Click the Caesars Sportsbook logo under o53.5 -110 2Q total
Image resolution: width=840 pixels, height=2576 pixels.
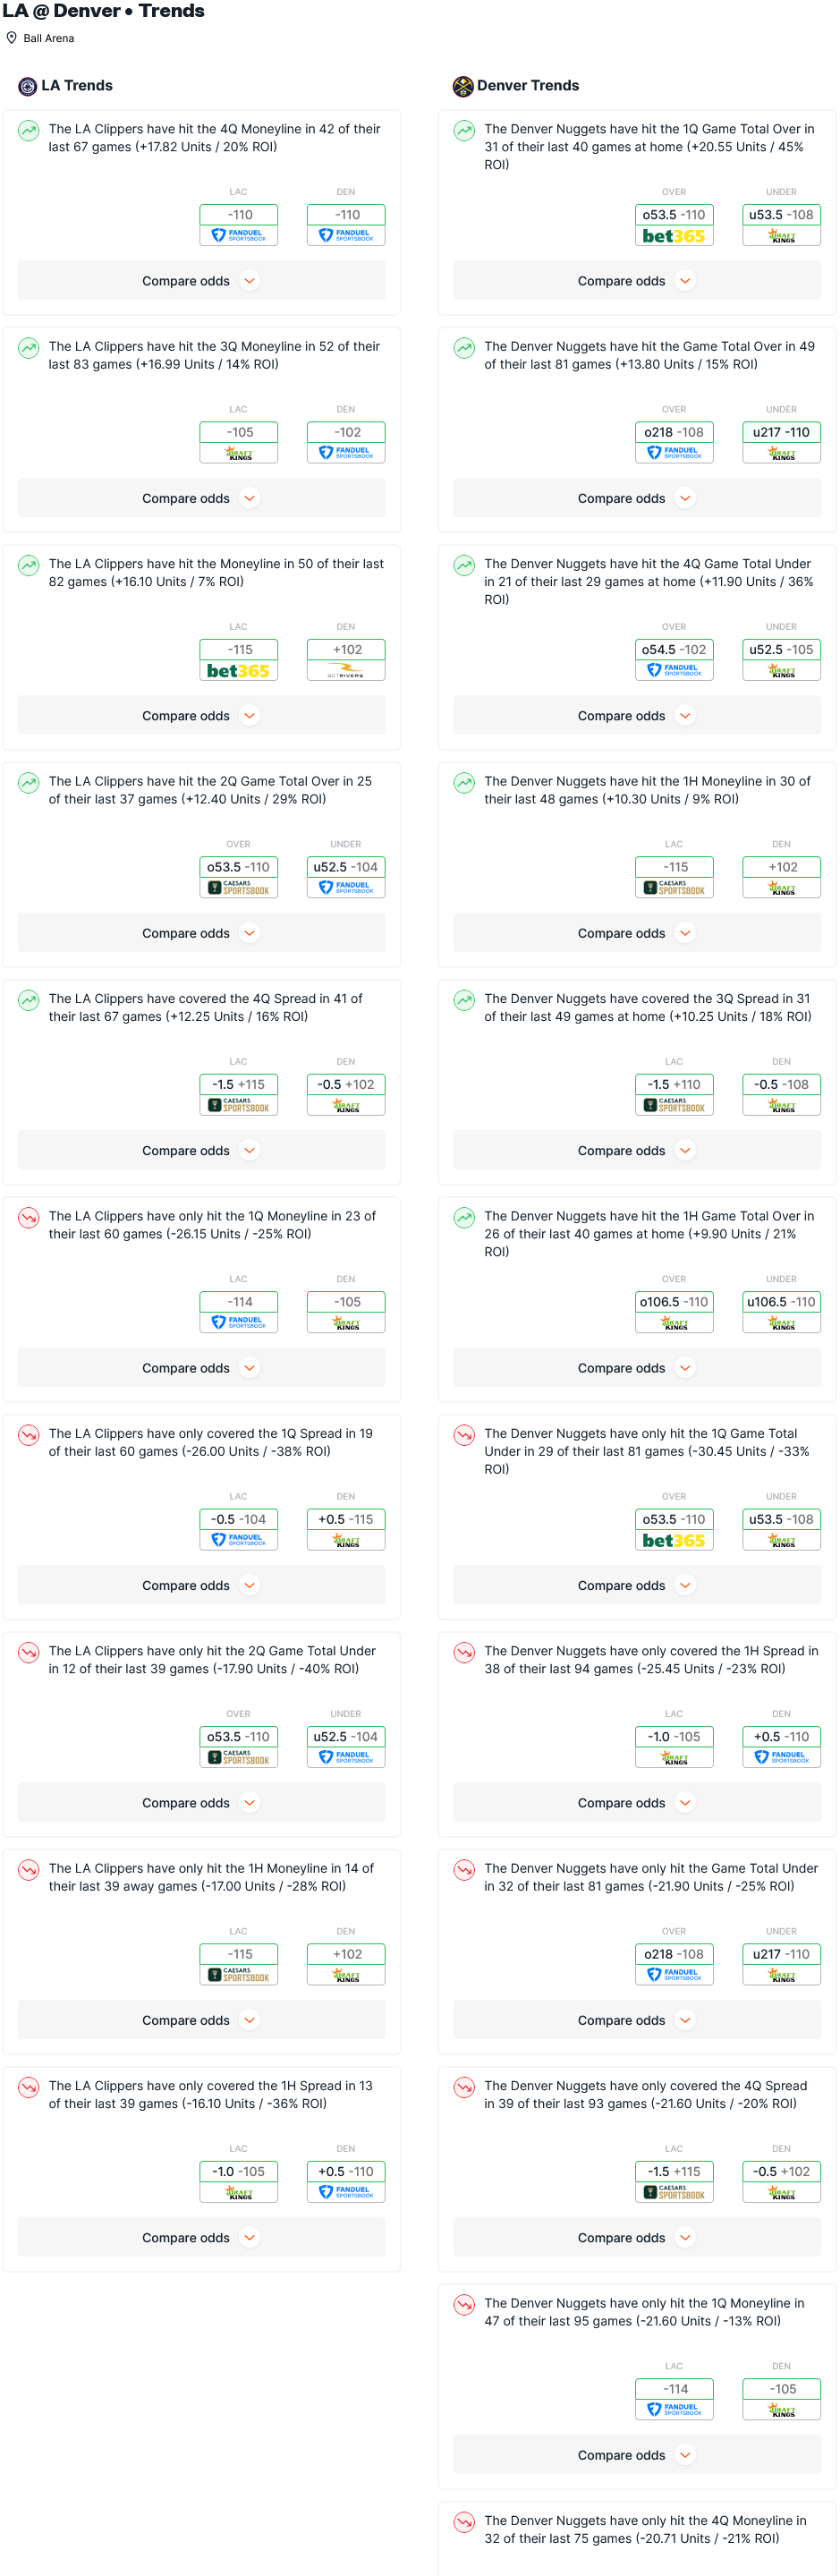(238, 888)
